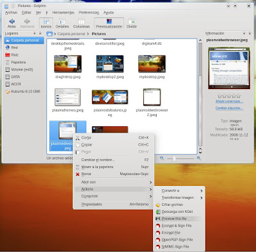Switch to Detalles view mode
The width and height of the screenshot is (256, 252).
62,23
